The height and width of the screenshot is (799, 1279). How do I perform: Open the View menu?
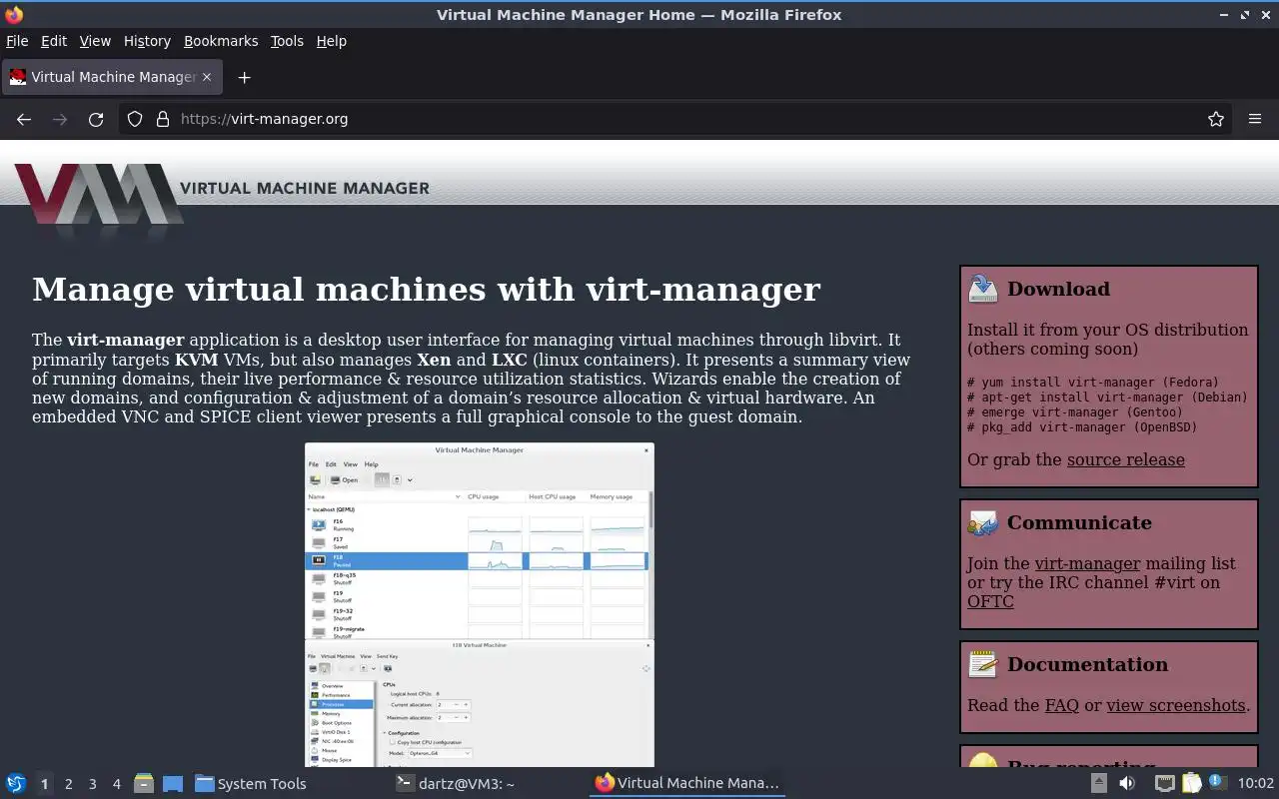[95, 41]
